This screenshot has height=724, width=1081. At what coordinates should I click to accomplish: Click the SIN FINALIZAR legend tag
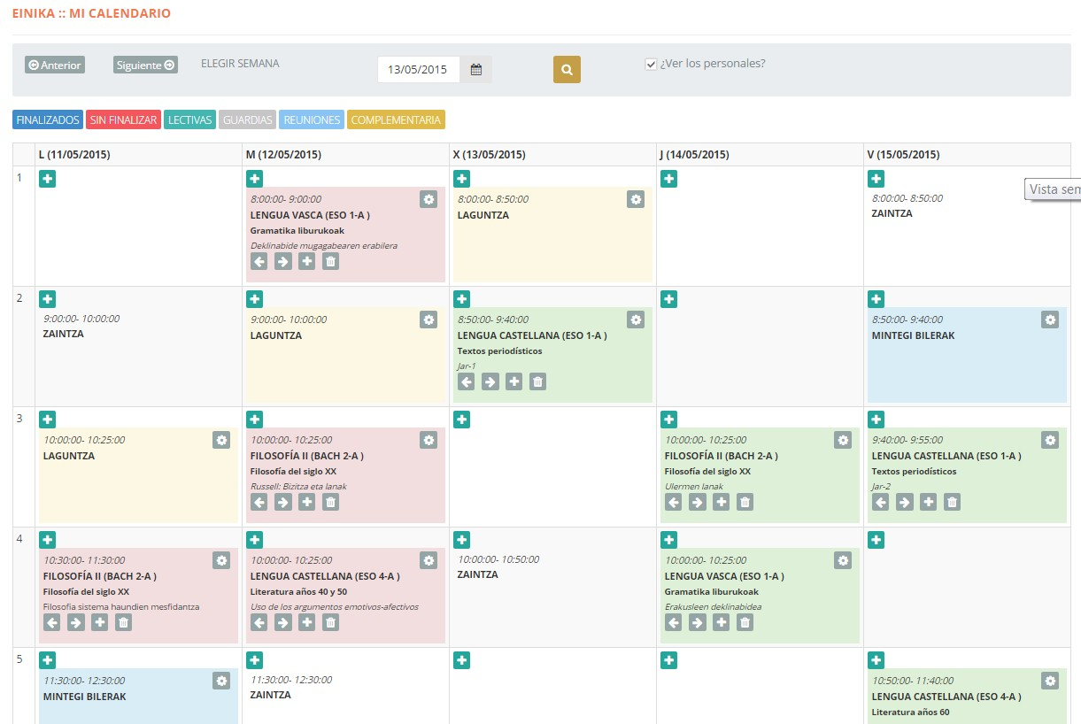click(x=123, y=119)
